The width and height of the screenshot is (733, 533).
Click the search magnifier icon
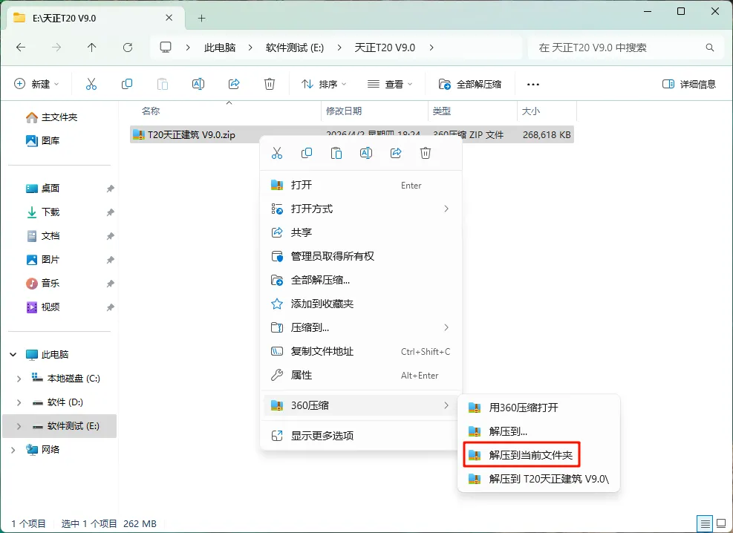click(710, 48)
